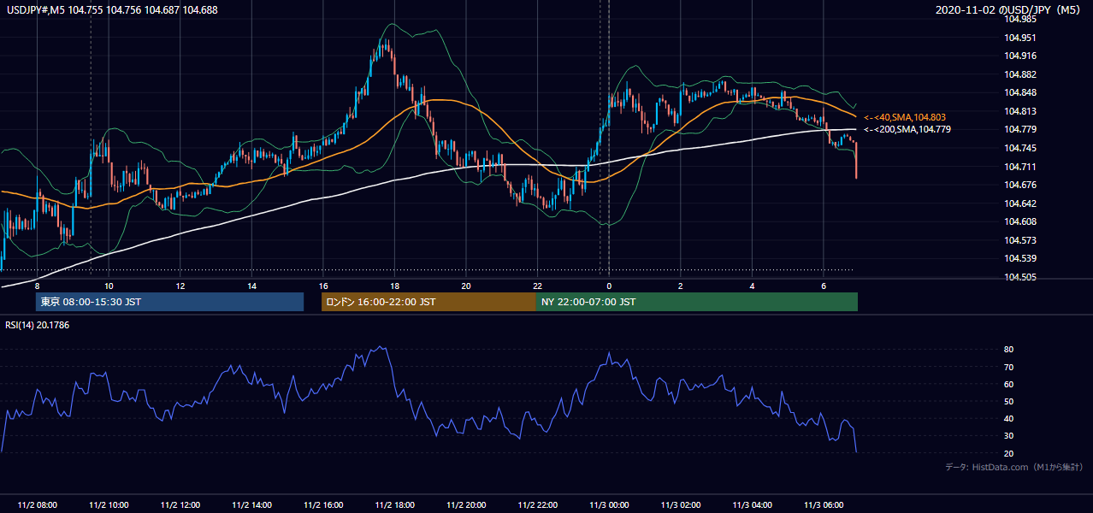The height and width of the screenshot is (513, 1093).
Task: Click the RSI 20 level label
Action: coord(1008,453)
